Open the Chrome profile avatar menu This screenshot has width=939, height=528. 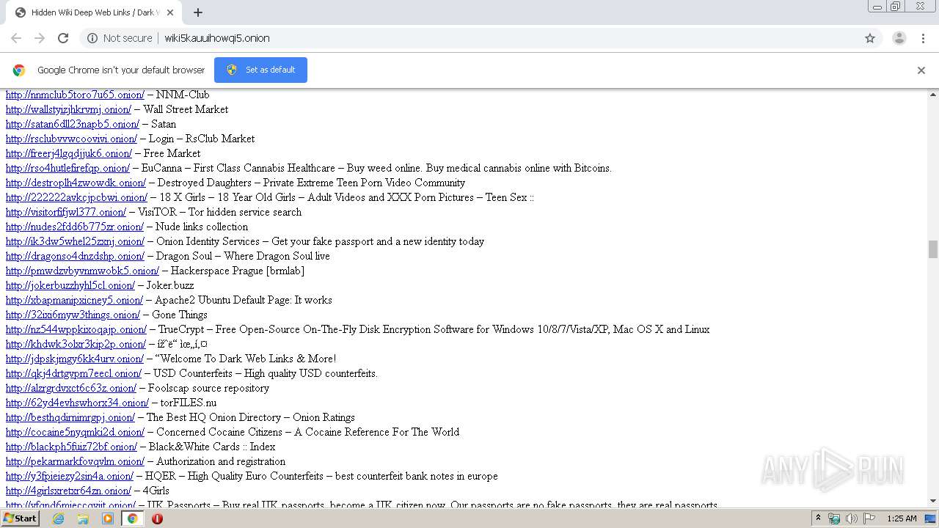[x=899, y=38]
